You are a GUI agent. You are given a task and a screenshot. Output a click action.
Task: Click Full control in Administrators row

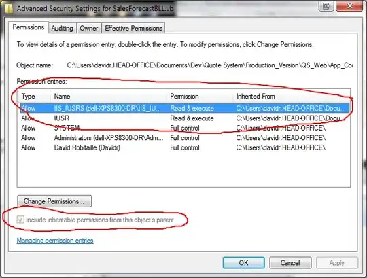click(x=185, y=138)
